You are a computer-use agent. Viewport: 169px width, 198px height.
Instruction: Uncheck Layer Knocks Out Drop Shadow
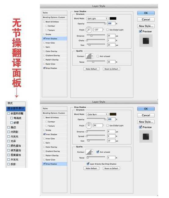click(x=88, y=164)
